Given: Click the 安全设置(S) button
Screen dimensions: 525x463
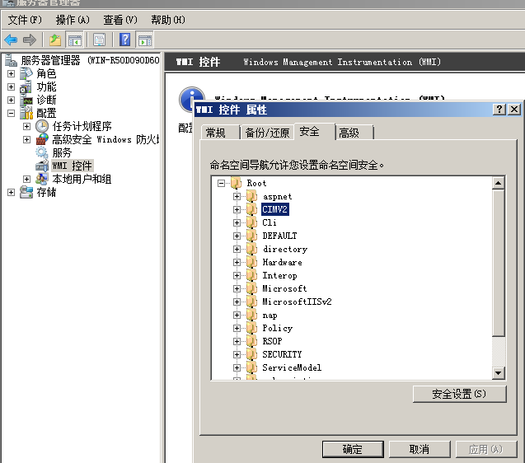Looking at the screenshot, I should [458, 394].
